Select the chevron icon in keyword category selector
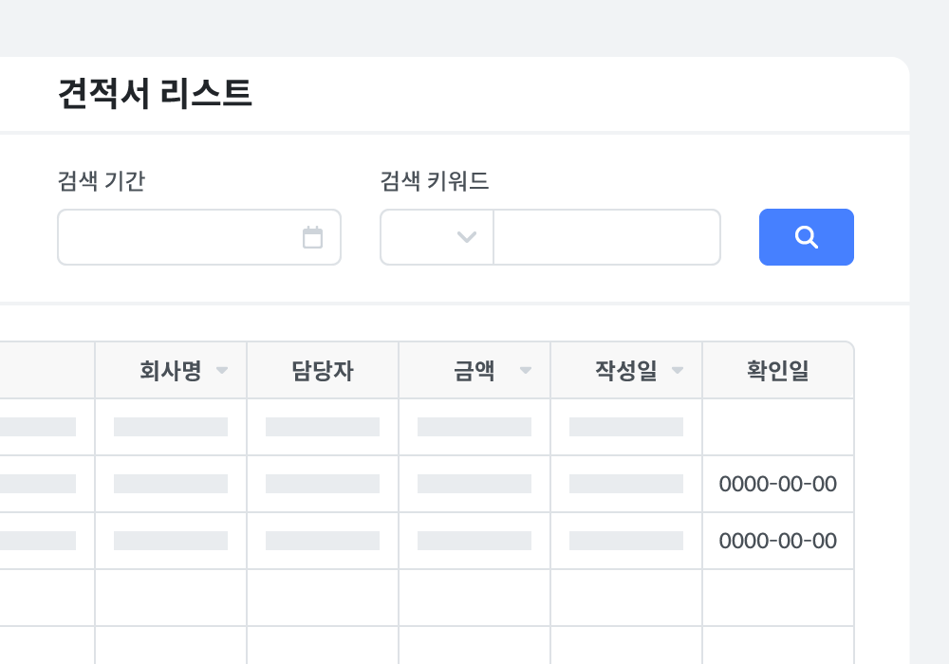This screenshot has width=949, height=664. (x=466, y=237)
